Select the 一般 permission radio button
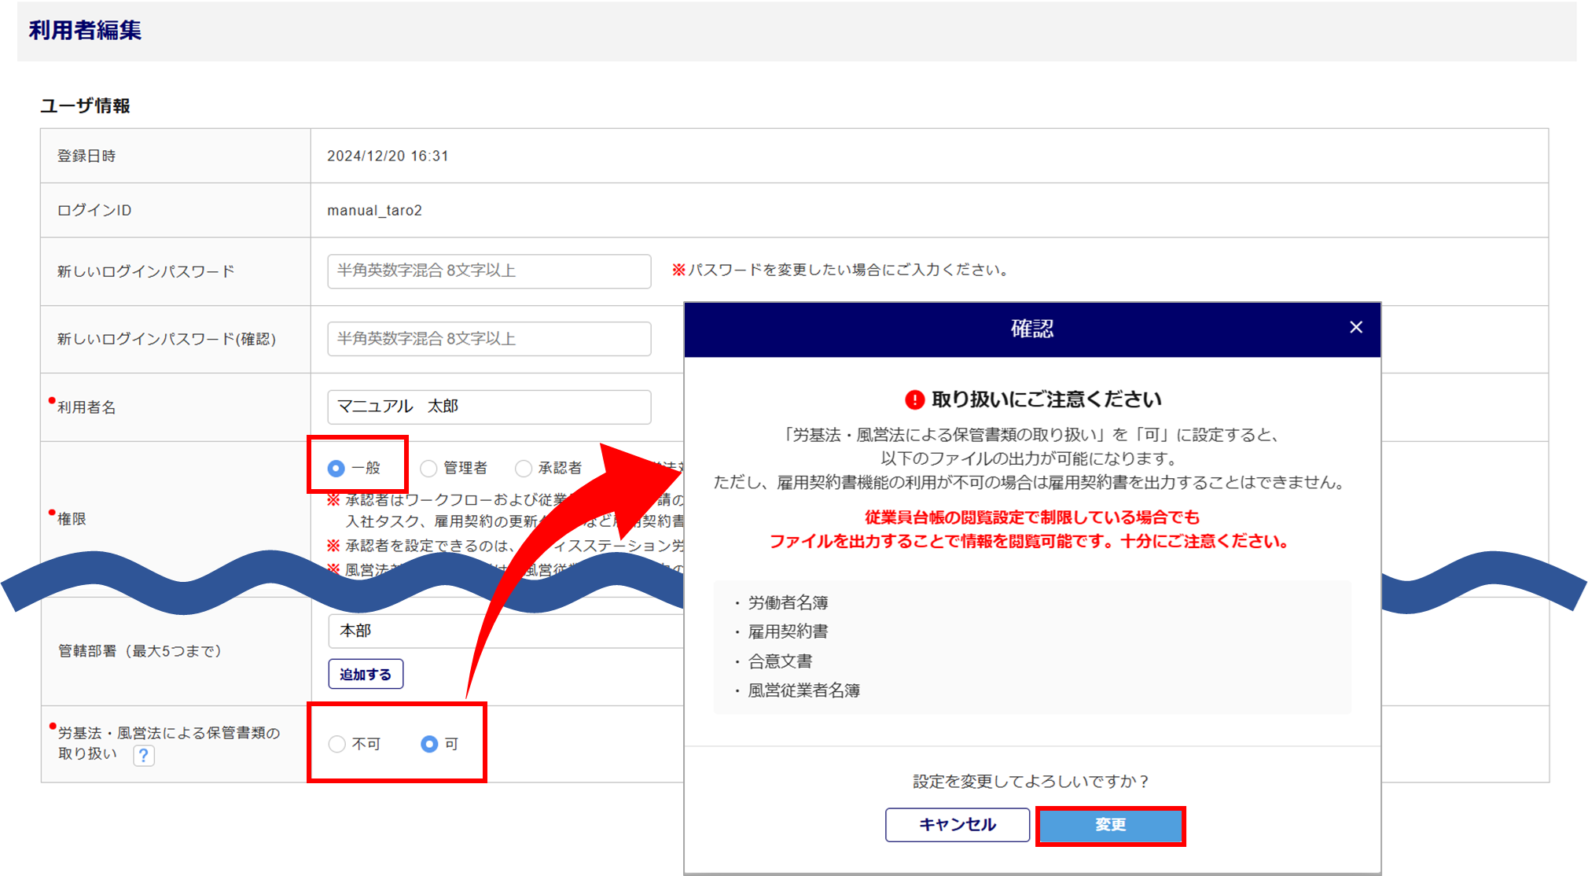Image resolution: width=1588 pixels, height=876 pixels. coord(336,469)
